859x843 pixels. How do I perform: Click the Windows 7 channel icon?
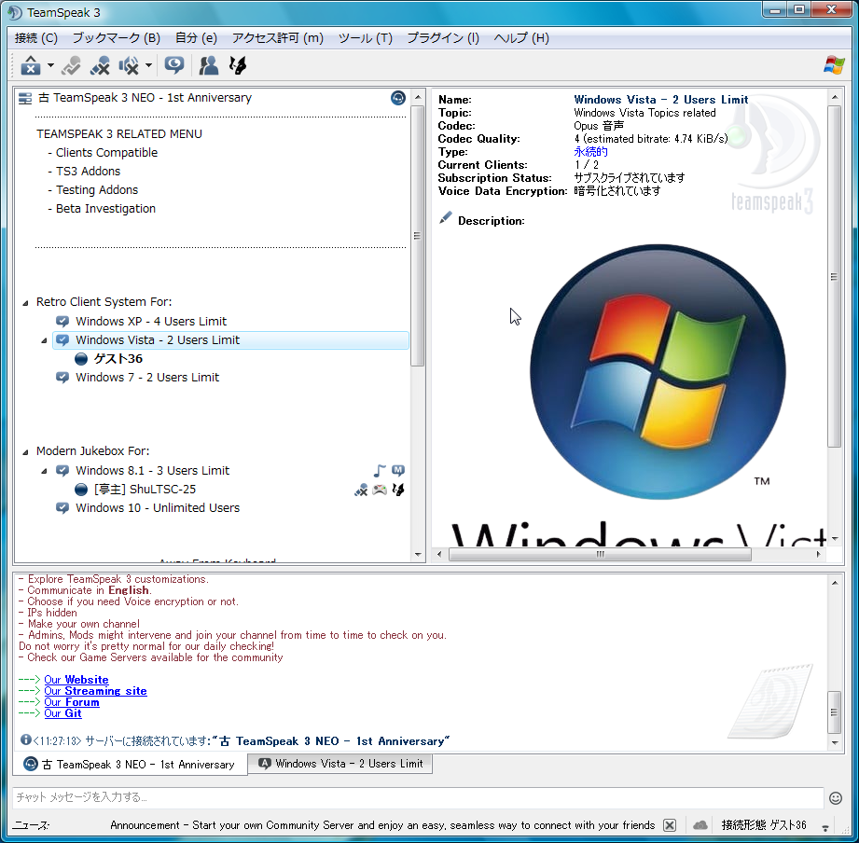tap(62, 378)
